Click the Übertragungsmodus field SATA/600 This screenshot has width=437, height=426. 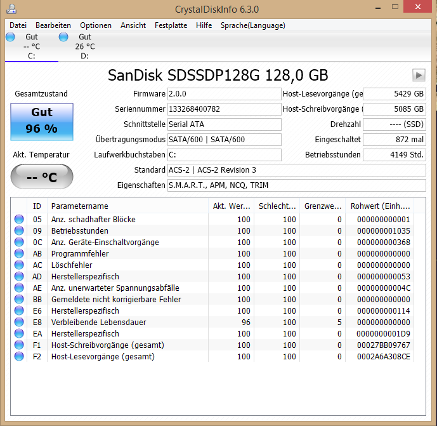tap(225, 140)
